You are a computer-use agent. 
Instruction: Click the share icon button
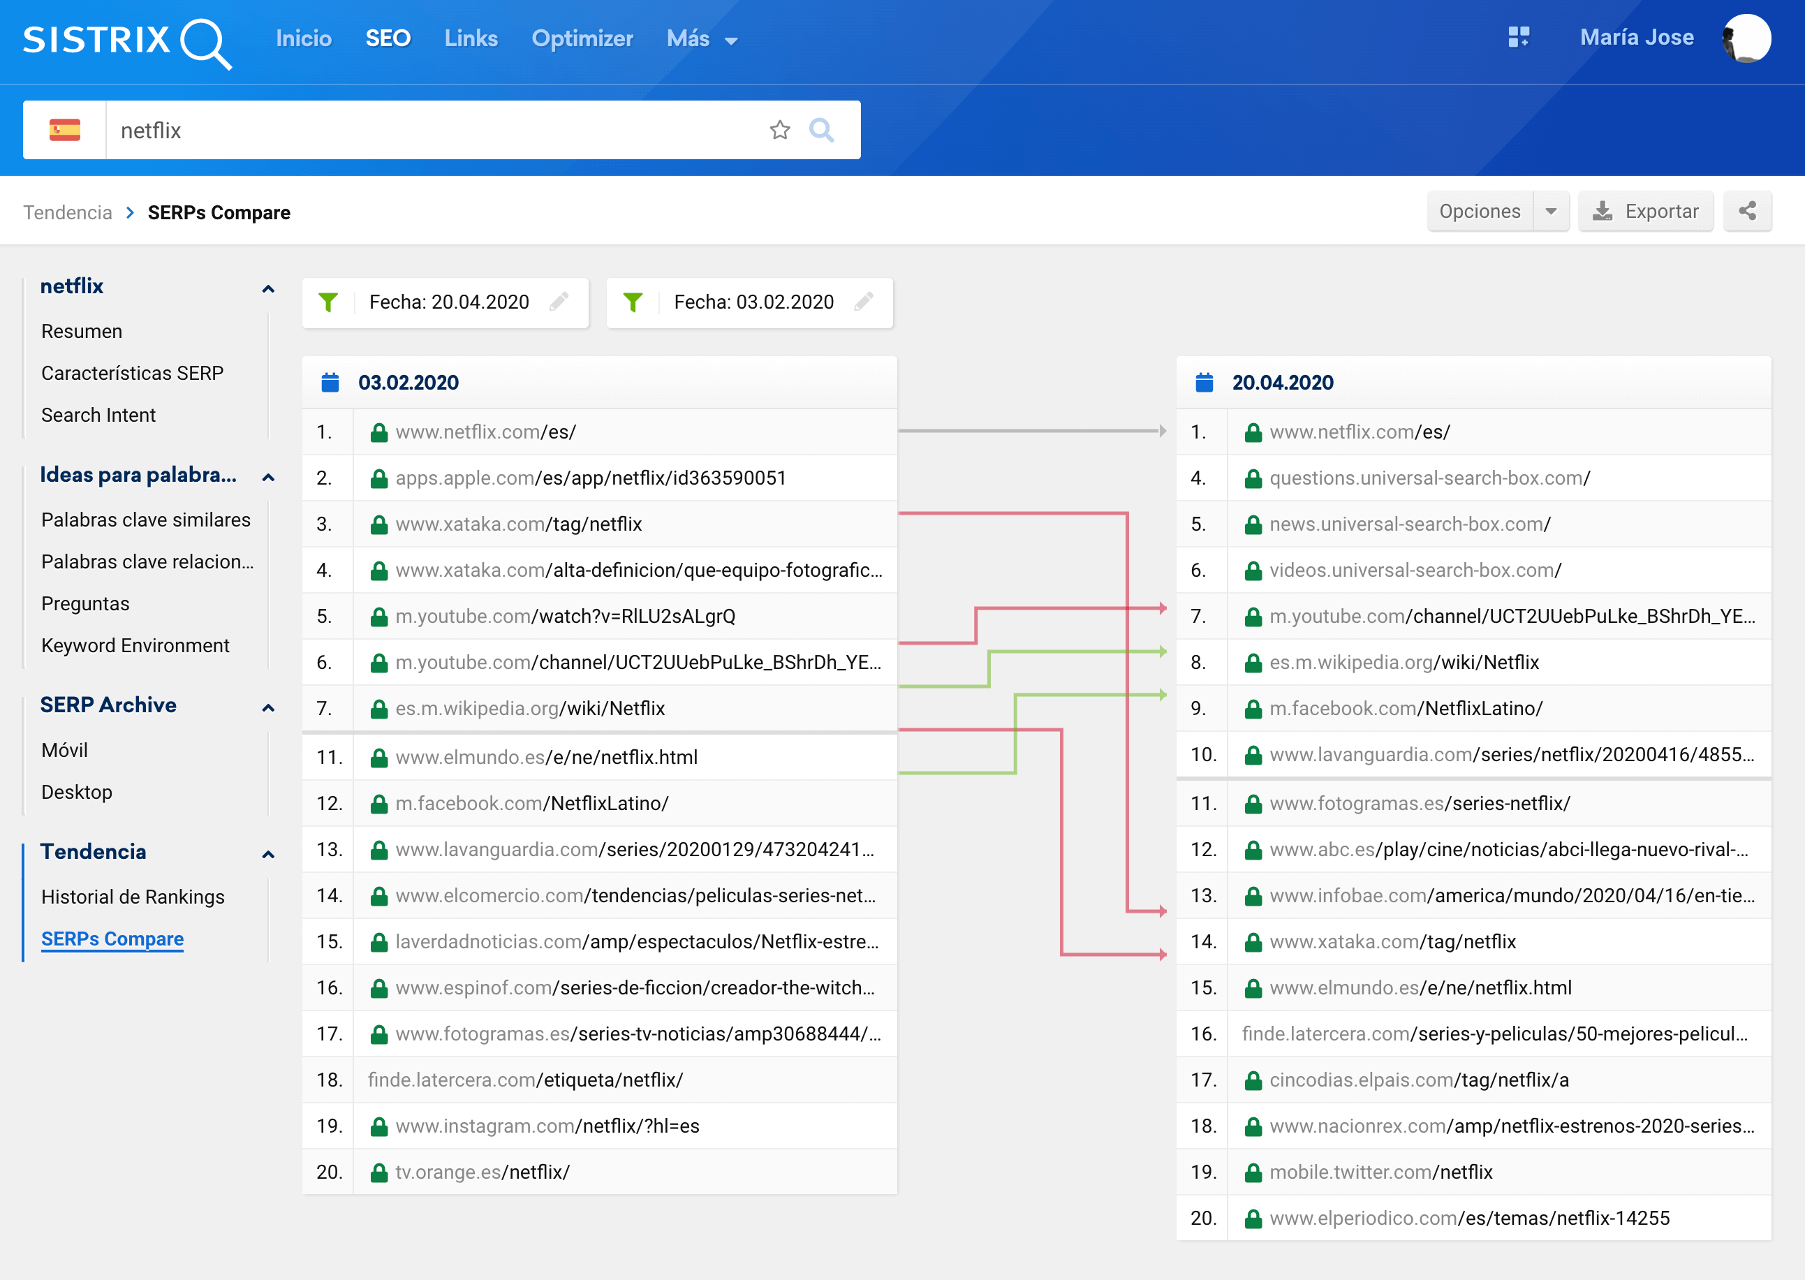point(1746,211)
